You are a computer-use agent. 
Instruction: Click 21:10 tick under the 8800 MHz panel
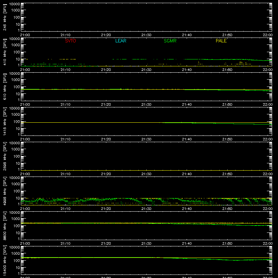(65, 244)
